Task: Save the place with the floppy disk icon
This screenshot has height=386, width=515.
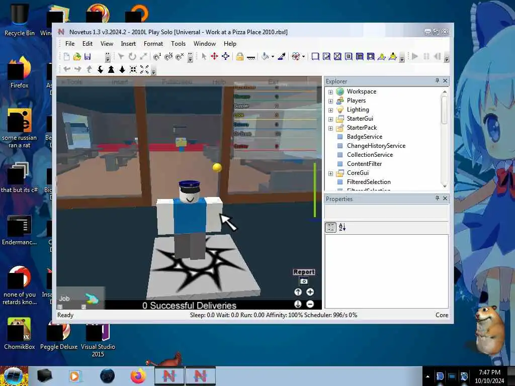Action: pyautogui.click(x=88, y=56)
